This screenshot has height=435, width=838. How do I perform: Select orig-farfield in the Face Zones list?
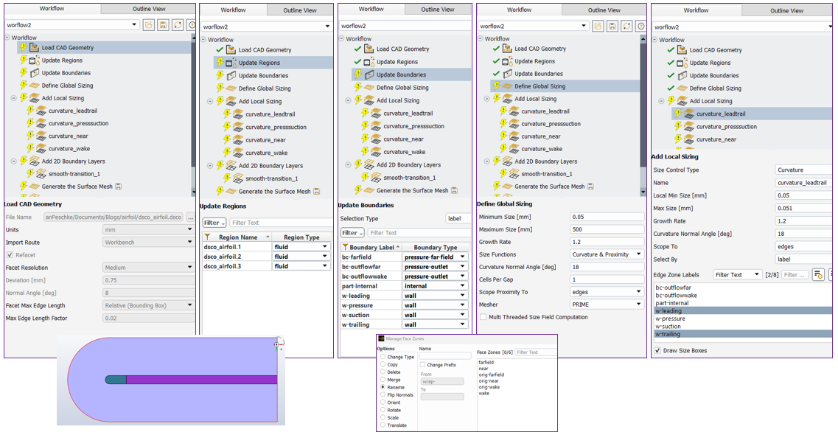click(491, 375)
